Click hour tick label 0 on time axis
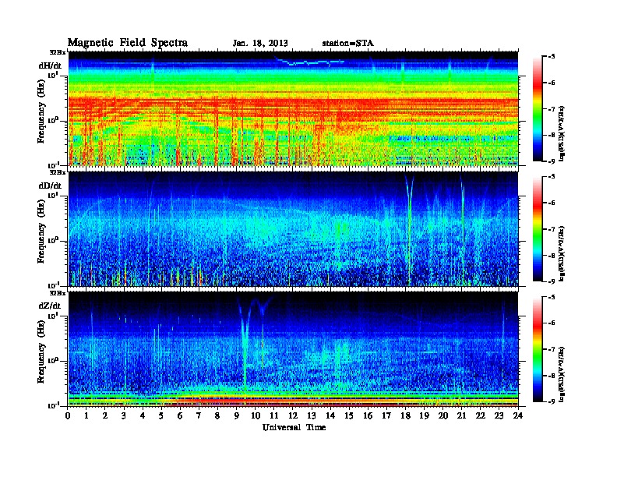The image size is (617, 477). (x=68, y=415)
